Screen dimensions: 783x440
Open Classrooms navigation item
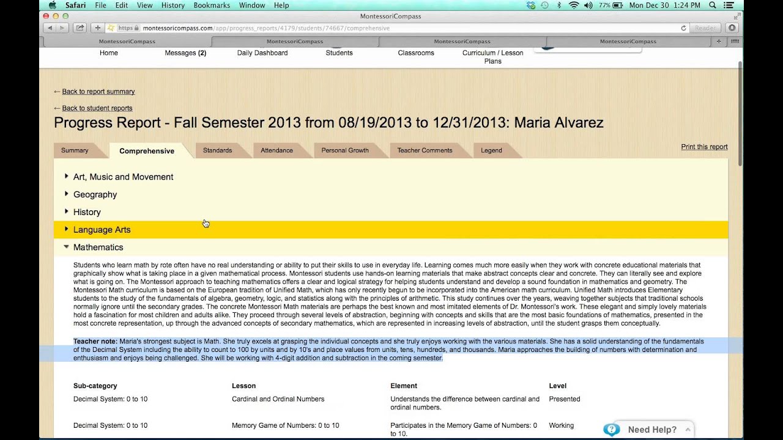tap(416, 53)
